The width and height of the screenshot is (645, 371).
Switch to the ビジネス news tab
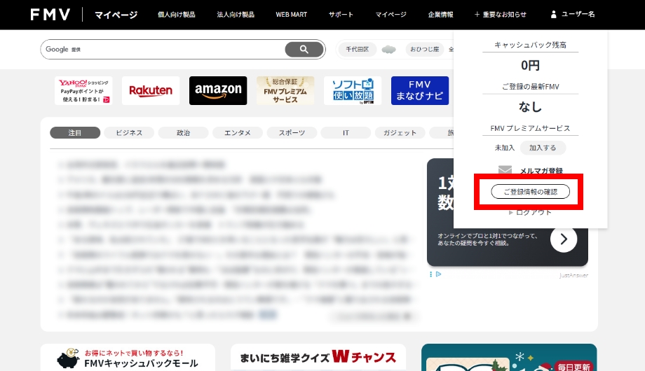click(x=129, y=133)
